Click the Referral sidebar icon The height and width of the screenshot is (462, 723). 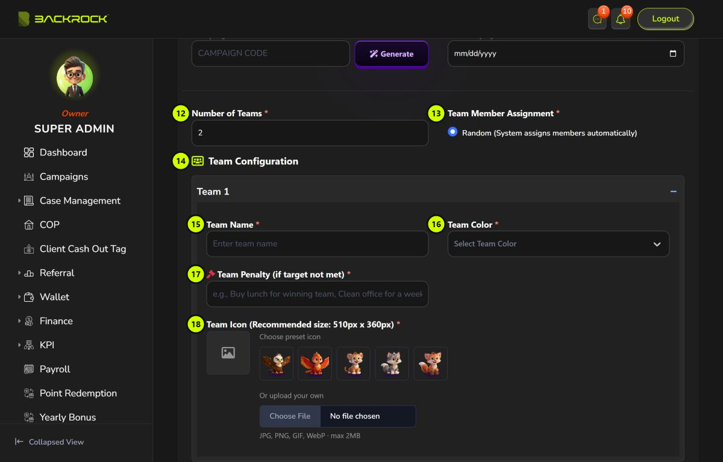[29, 273]
